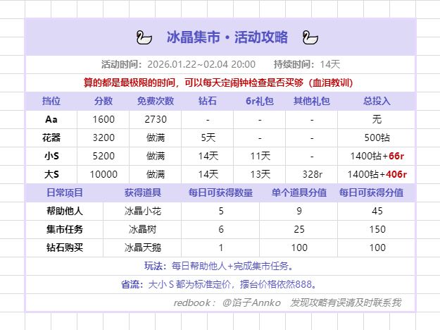
Task: Click the 3200 score cell
Action: [103, 137]
